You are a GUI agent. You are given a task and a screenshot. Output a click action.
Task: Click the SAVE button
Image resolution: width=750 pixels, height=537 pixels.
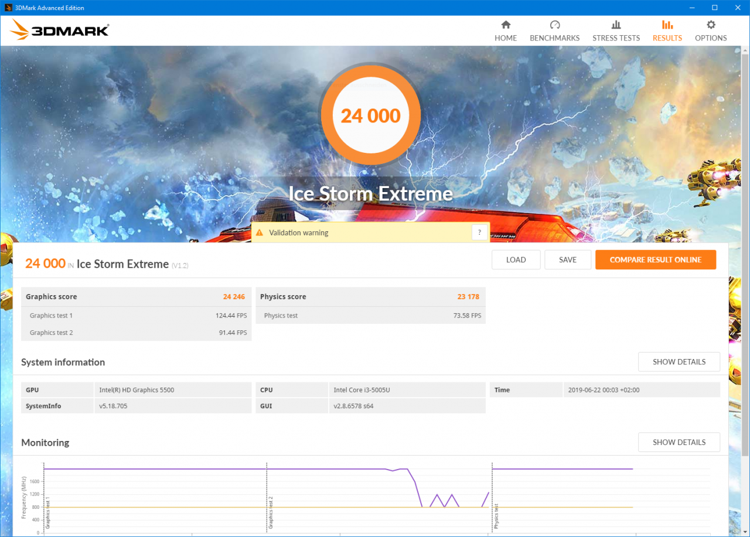[x=568, y=260]
